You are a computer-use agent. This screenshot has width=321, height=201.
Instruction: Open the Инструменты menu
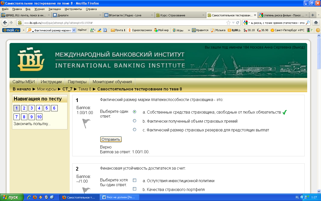[73, 9]
